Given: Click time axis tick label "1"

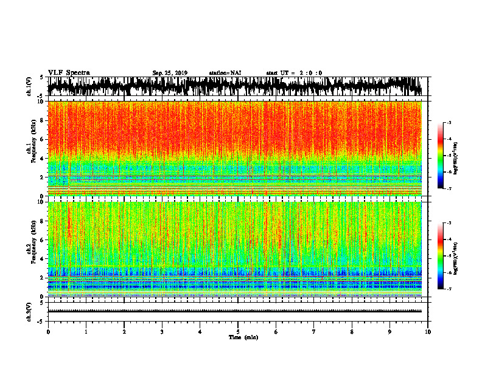Looking at the screenshot, I should (86, 332).
